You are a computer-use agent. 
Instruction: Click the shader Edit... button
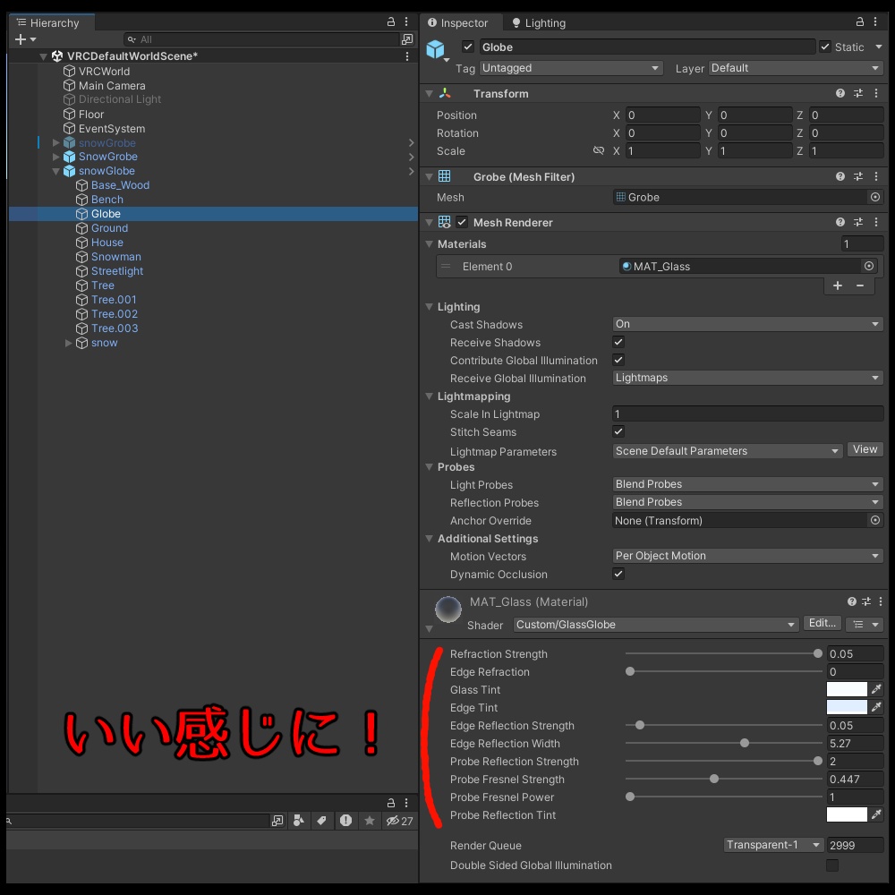(822, 623)
